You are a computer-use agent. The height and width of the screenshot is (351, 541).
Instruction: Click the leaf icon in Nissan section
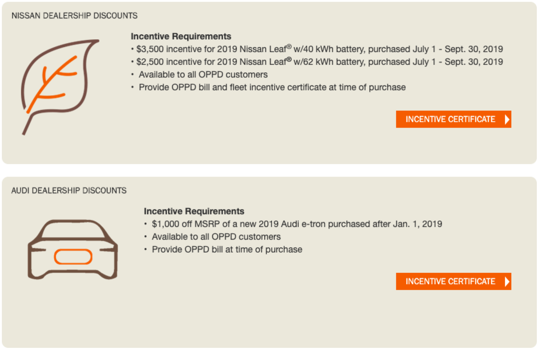point(60,87)
